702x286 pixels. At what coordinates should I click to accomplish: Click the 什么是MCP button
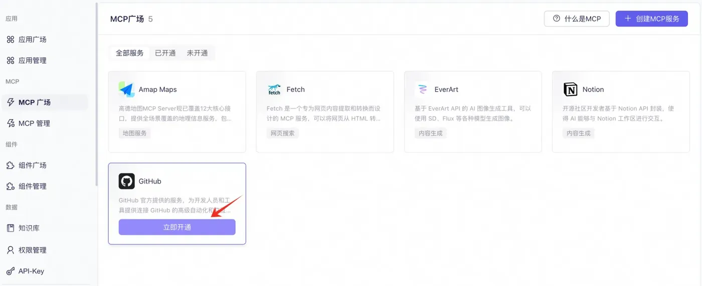pos(577,19)
